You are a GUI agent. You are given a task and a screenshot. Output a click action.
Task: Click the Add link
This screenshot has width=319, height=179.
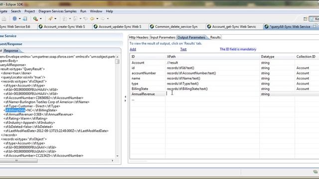[133, 49]
